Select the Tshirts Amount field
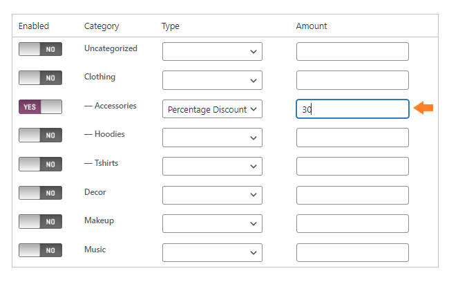458x282 pixels. [352, 167]
